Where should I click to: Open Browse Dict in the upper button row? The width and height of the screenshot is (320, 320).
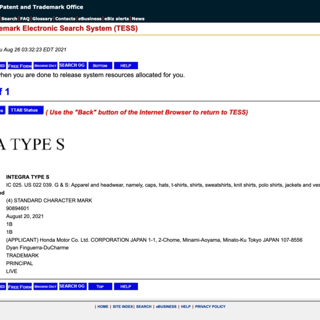(x=45, y=65)
